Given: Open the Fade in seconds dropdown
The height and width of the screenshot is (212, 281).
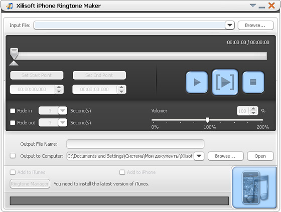Looking at the screenshot, I should coord(63,111).
